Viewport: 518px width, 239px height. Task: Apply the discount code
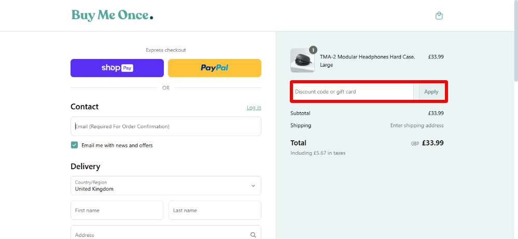(431, 92)
